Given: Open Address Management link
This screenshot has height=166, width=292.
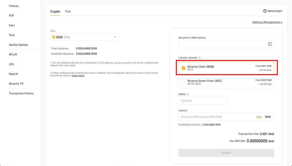Looking at the screenshot, I should (267, 22).
